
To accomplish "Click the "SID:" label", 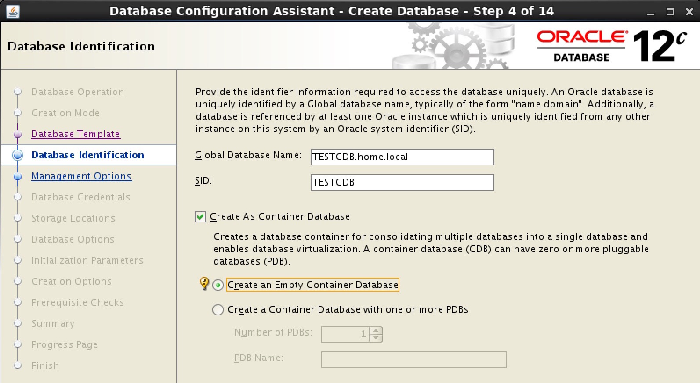I will coord(203,181).
